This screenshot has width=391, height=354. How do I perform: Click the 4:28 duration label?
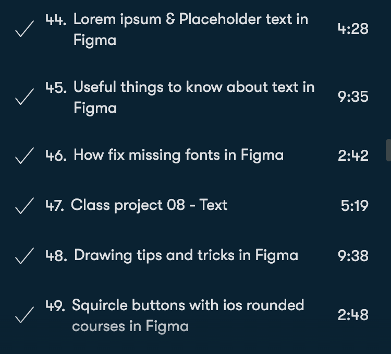pos(353,29)
